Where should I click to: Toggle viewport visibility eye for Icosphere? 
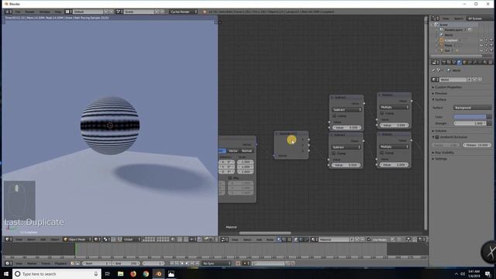tap(481, 40)
